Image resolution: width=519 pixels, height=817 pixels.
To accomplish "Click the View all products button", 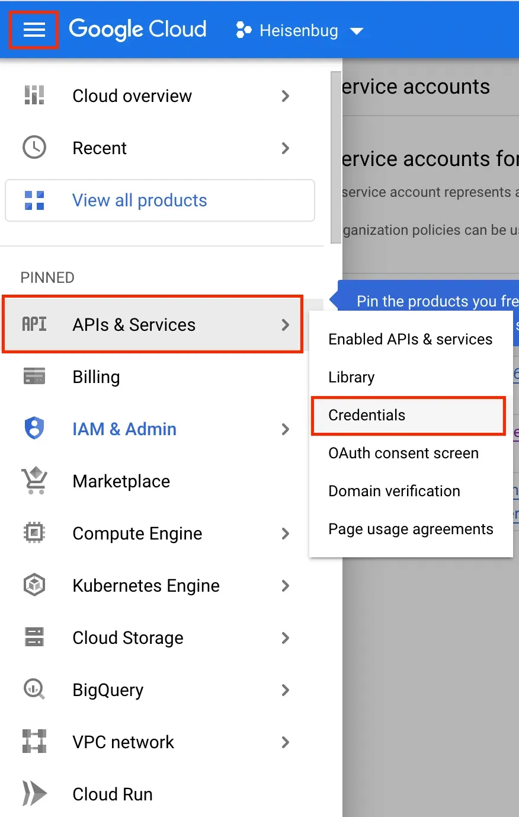I will pos(160,200).
